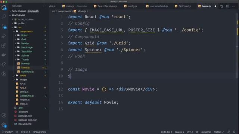This screenshot has width=239, height=134.
Task: Open the Extensions view
Action: (x=4, y=45)
